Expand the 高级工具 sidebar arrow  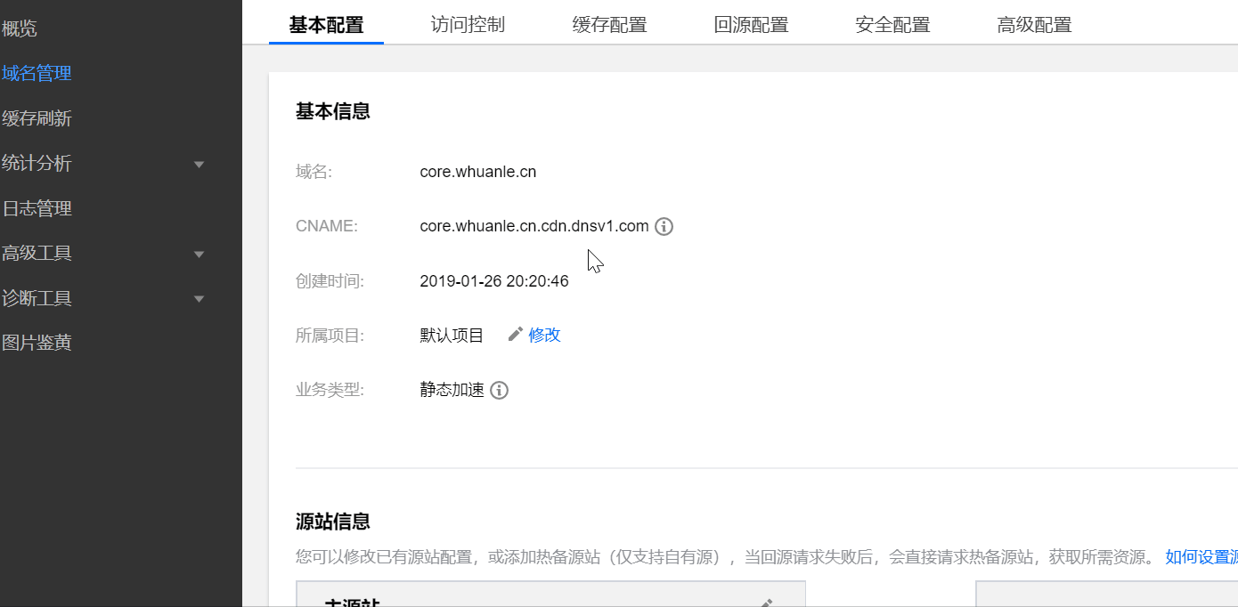(199, 254)
